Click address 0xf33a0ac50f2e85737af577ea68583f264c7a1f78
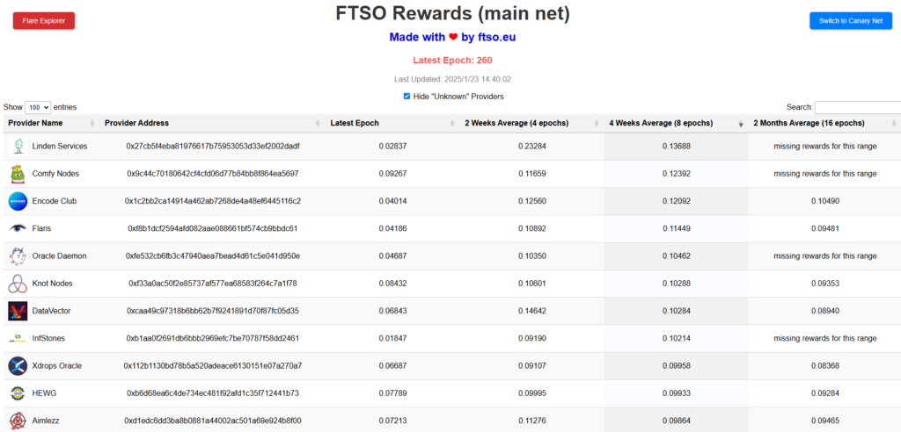Image resolution: width=901 pixels, height=432 pixels. 213,284
